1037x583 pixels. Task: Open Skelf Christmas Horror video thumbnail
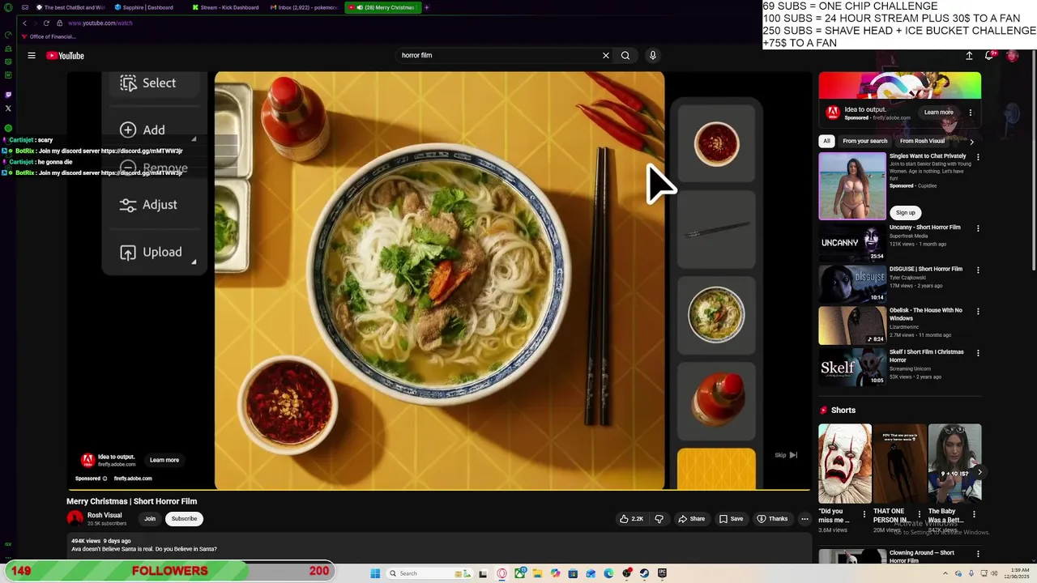[x=852, y=367]
